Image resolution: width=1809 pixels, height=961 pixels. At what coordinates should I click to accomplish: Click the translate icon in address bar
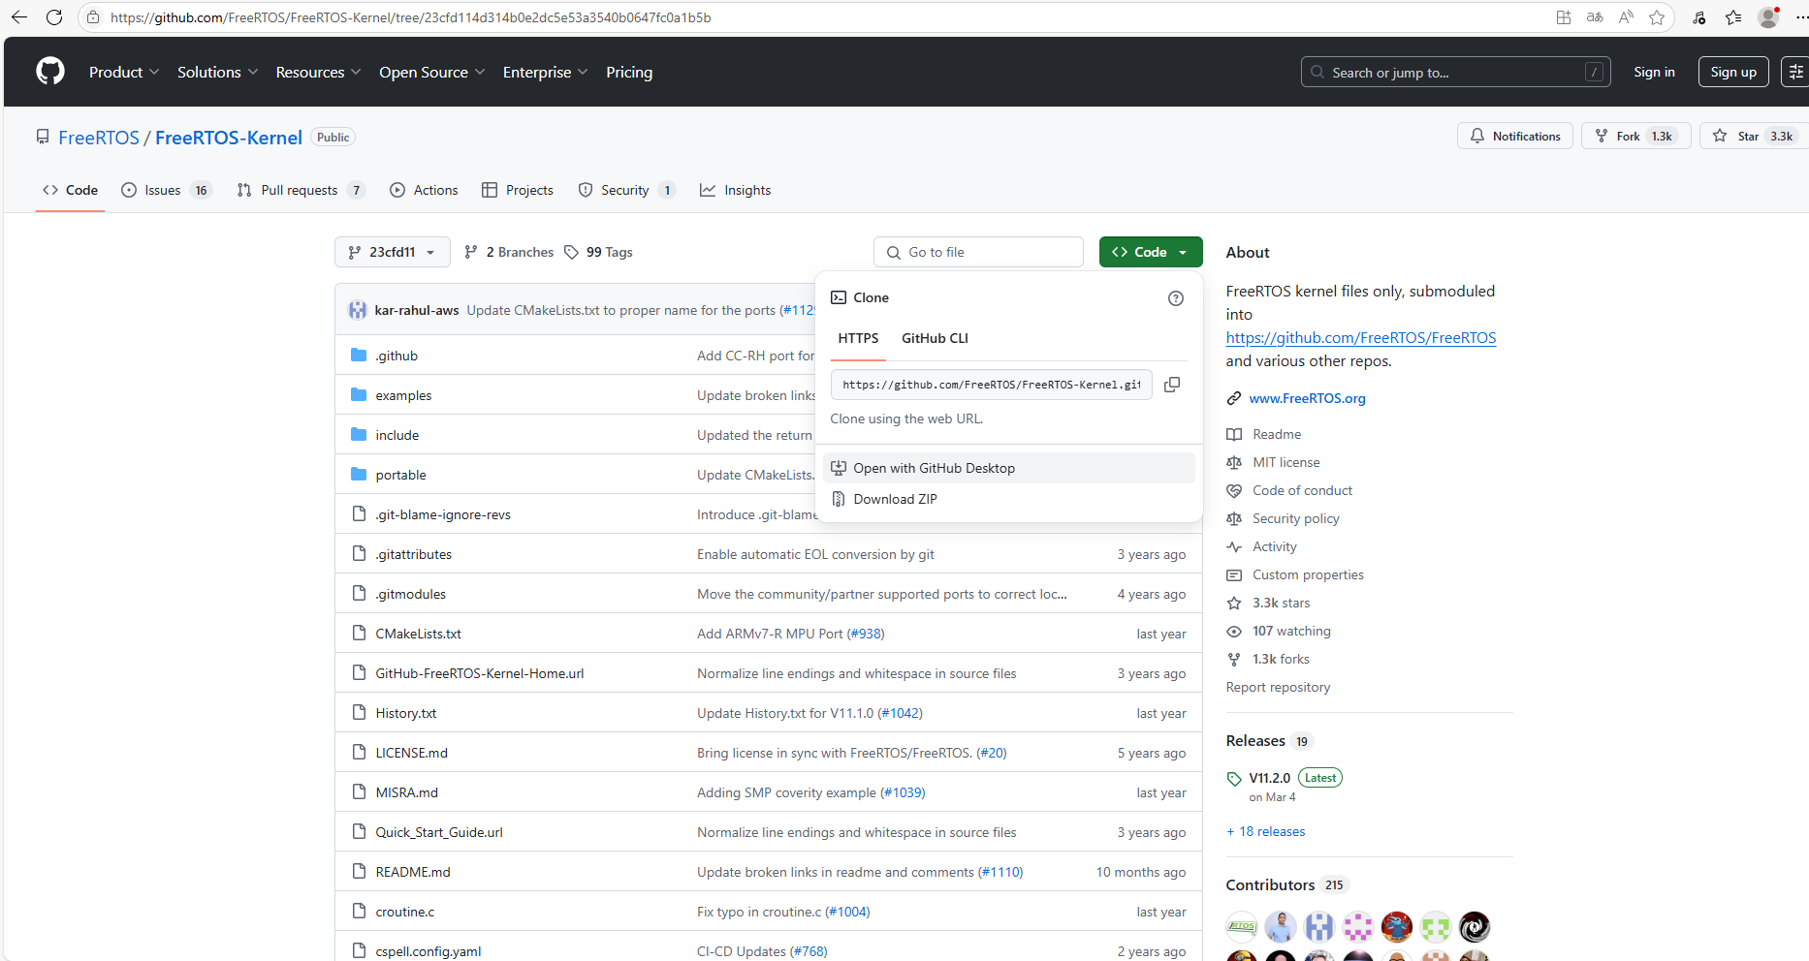pyautogui.click(x=1595, y=17)
